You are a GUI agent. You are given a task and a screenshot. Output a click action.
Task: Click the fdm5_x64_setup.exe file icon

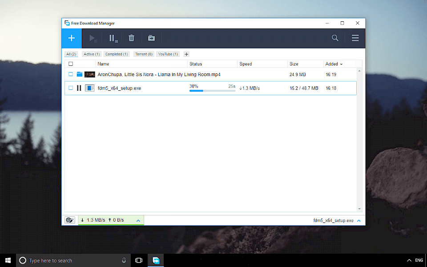coord(89,88)
